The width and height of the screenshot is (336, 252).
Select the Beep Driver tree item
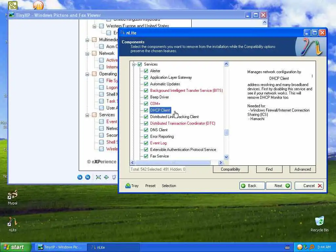[x=159, y=97]
